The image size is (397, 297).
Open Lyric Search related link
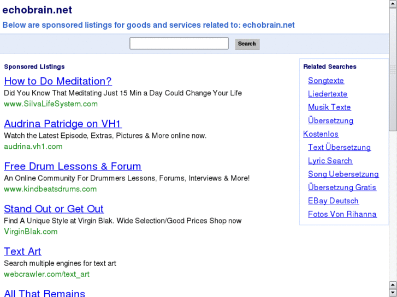point(330,161)
